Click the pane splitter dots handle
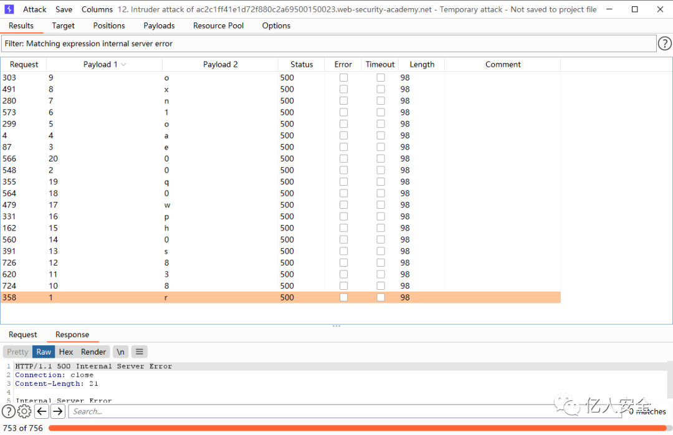Viewport: 673px width, 435px height. (x=336, y=327)
